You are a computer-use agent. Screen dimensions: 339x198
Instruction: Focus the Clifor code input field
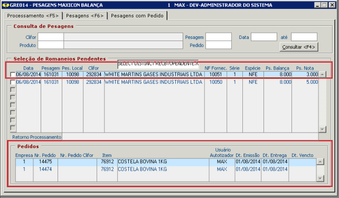[51, 37]
